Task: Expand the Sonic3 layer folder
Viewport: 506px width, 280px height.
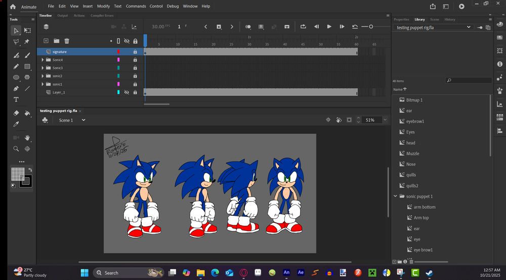Action: coord(43,68)
